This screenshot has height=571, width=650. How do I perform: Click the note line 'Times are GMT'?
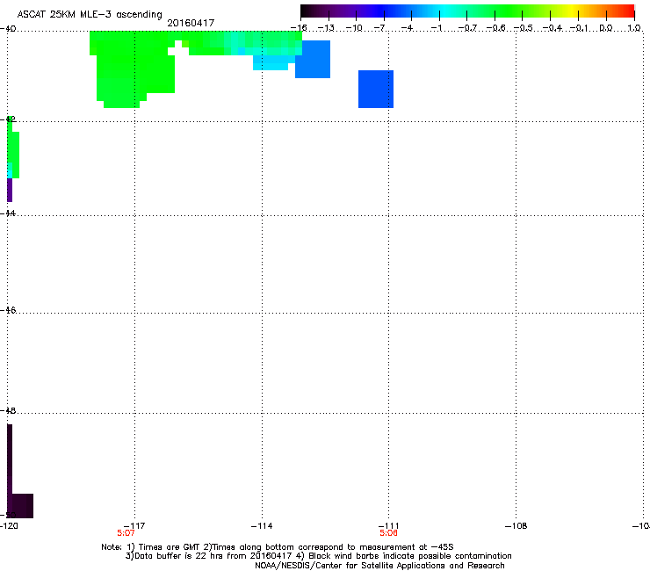277,547
